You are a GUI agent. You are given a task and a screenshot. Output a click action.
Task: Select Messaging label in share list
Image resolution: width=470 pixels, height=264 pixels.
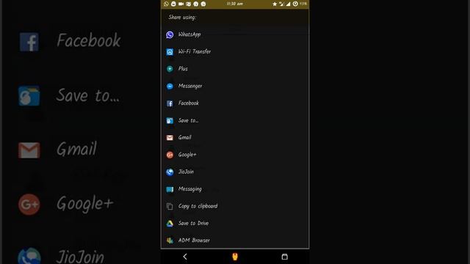pyautogui.click(x=190, y=189)
